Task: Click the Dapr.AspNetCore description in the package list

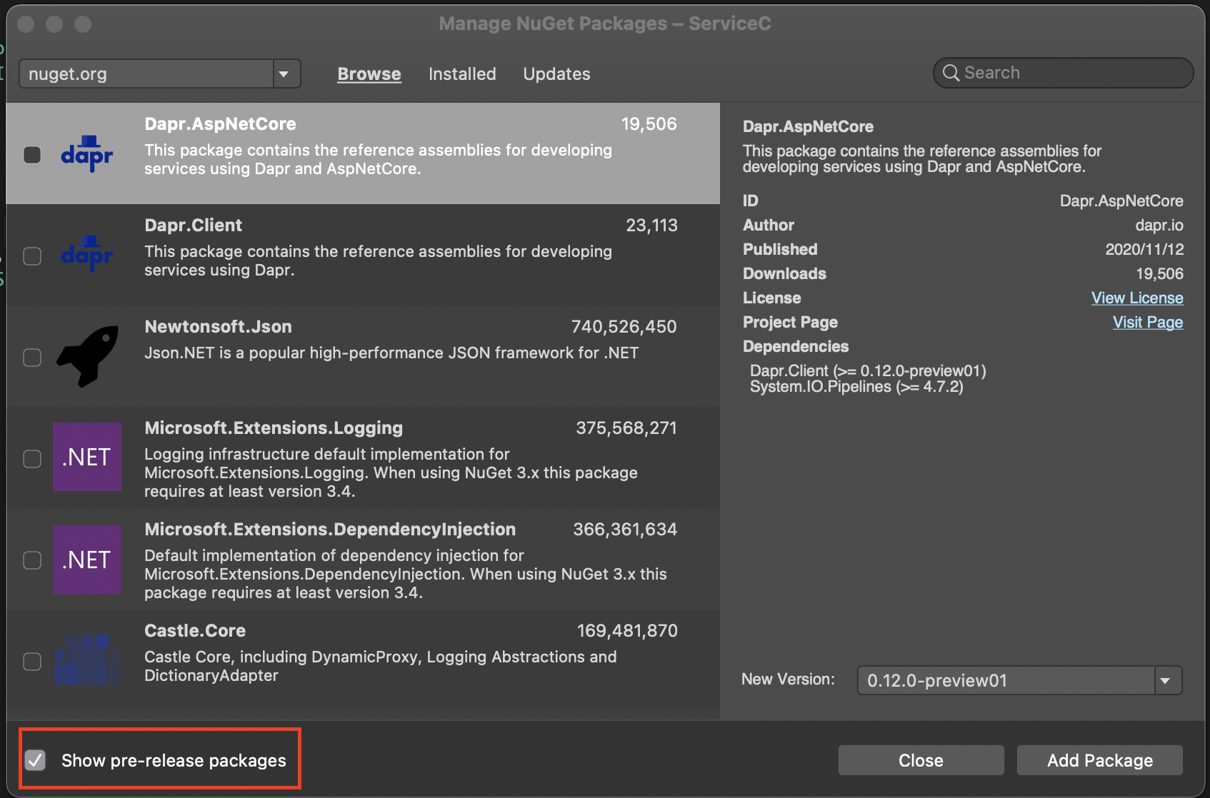Action: 378,159
